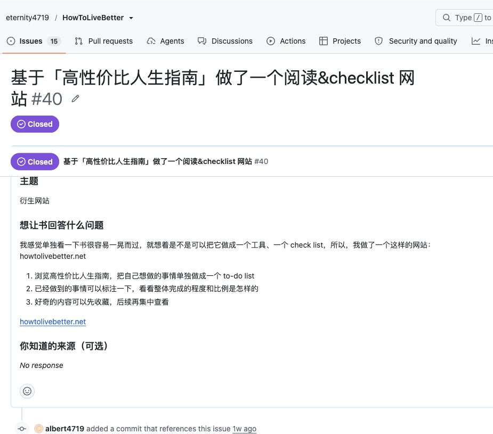Viewport: 493px width, 434px height.
Task: Click the large issue number #40
Action: [x=47, y=99]
